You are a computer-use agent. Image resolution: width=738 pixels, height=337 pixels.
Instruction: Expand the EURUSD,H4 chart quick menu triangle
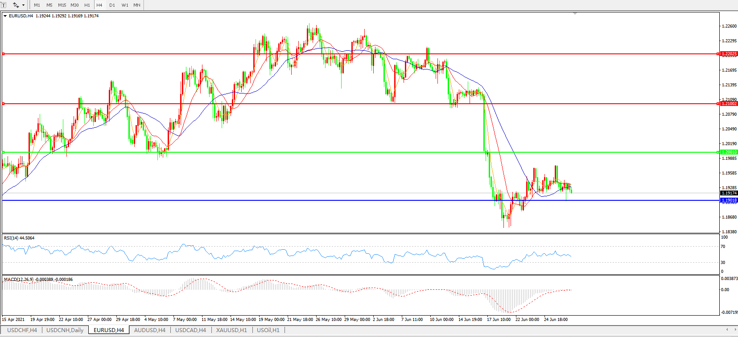click(x=5, y=16)
